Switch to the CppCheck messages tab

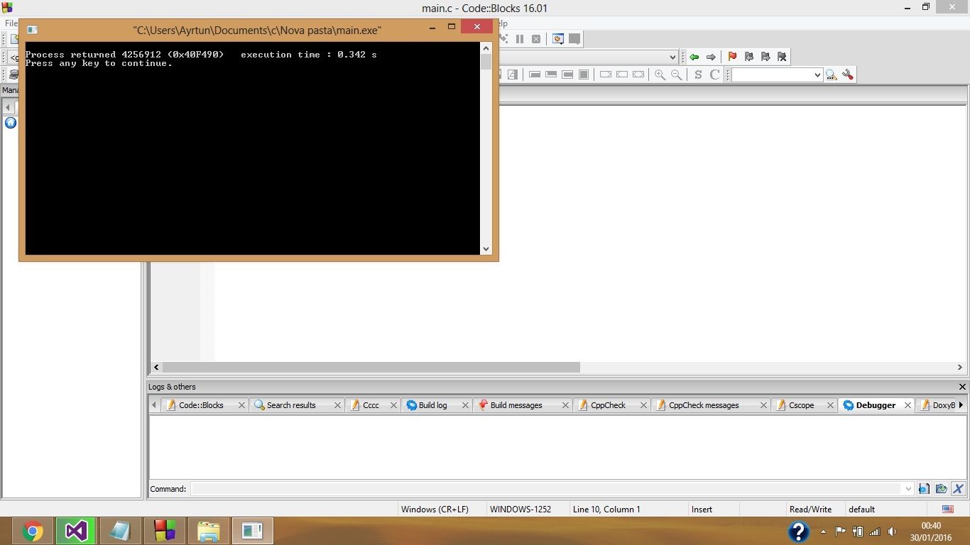pos(704,405)
